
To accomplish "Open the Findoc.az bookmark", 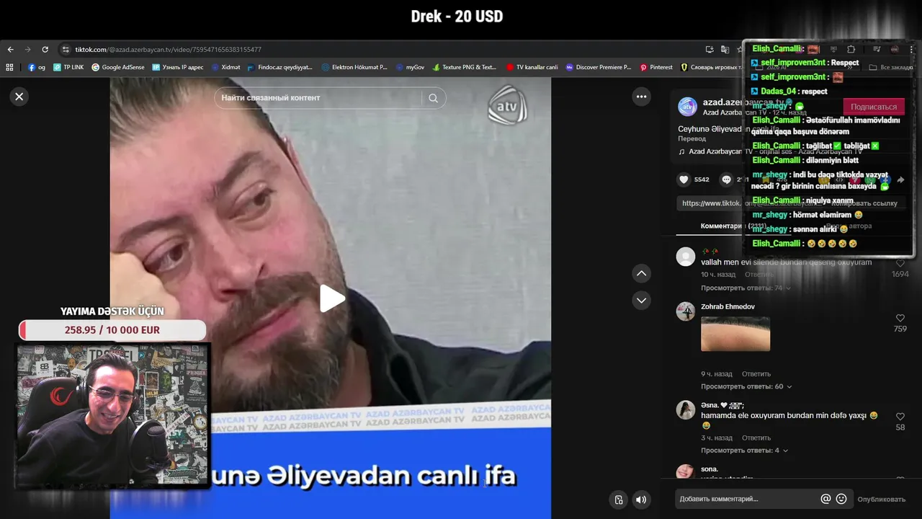I will coord(279,67).
